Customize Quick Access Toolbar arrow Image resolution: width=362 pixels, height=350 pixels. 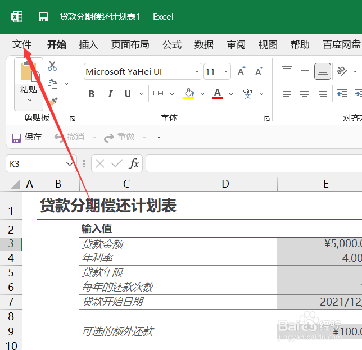[159, 137]
